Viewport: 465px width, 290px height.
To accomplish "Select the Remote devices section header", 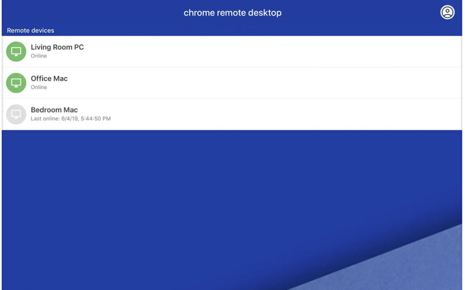I will [31, 31].
